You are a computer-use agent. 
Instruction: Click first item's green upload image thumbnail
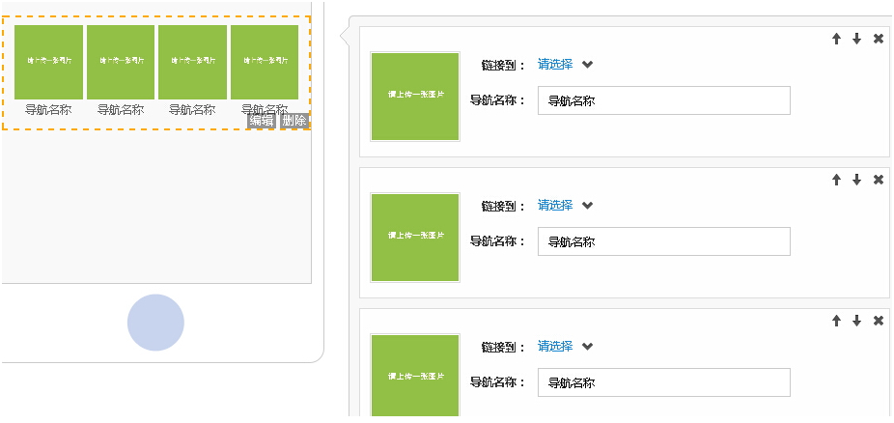[x=415, y=95]
